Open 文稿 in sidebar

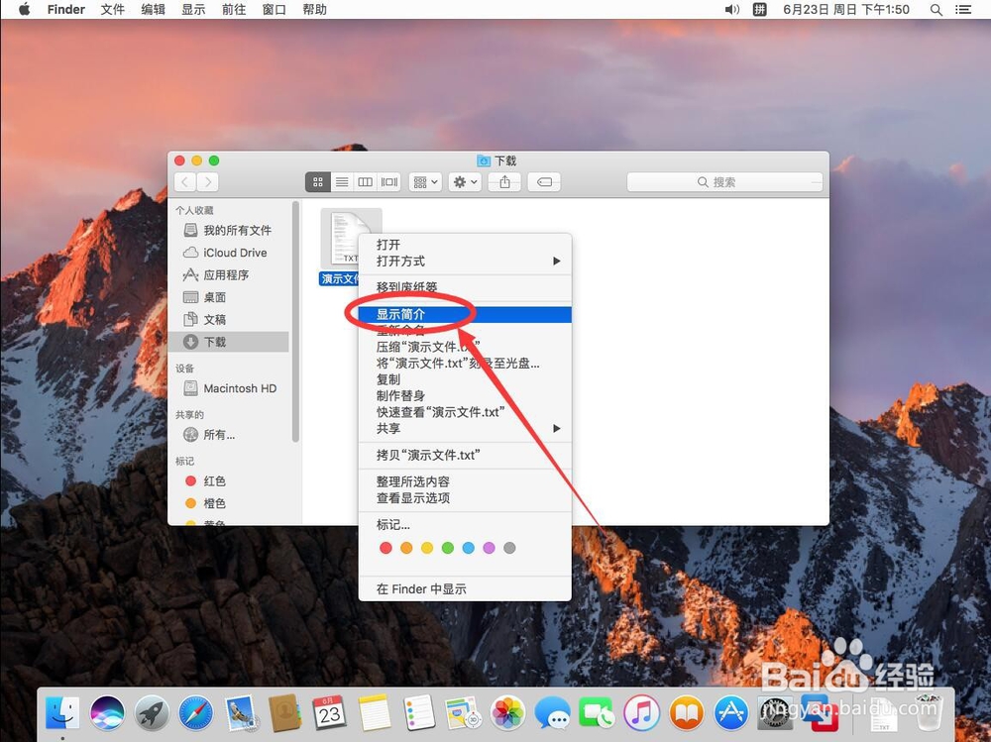pos(230,319)
